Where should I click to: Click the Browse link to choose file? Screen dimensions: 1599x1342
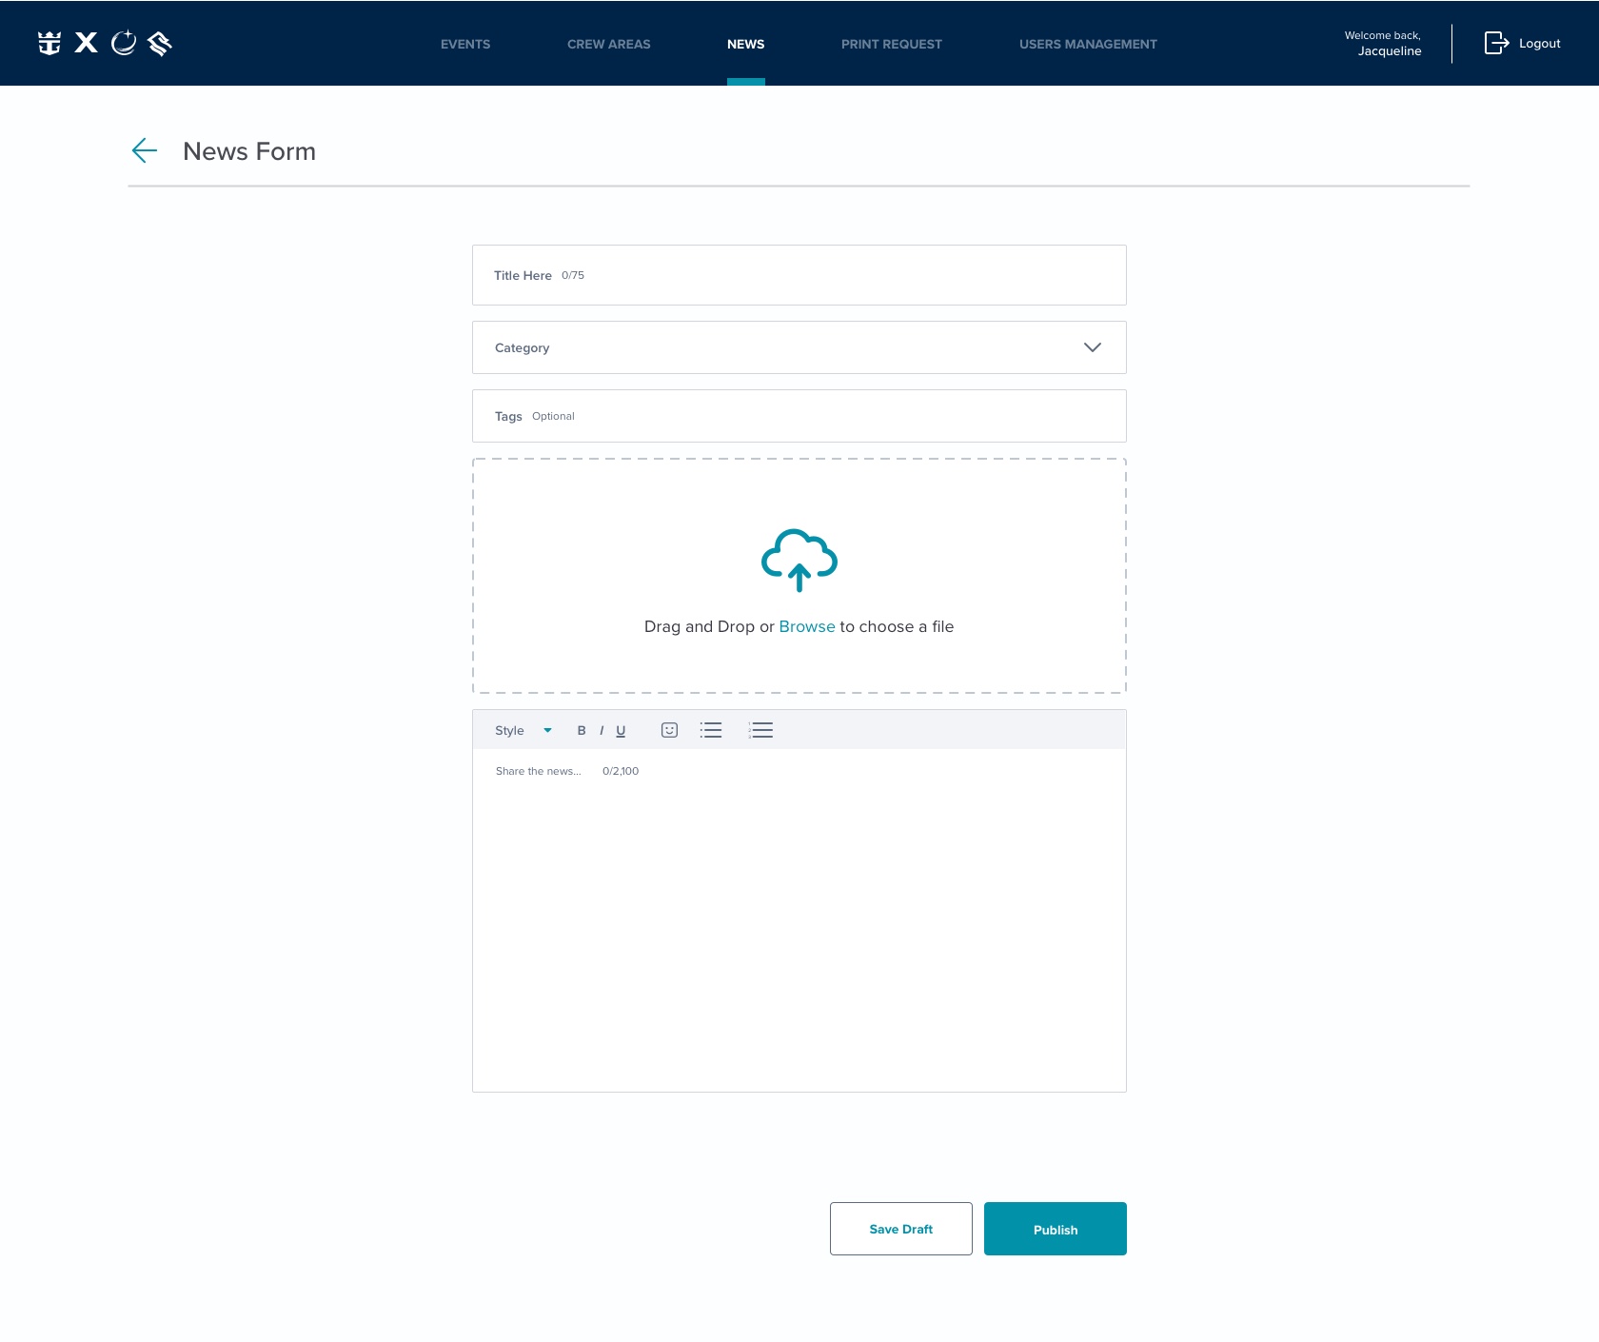click(806, 626)
